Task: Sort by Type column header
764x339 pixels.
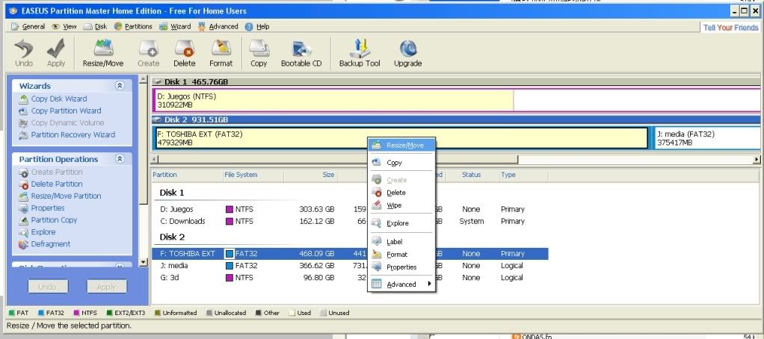Action: point(523,175)
